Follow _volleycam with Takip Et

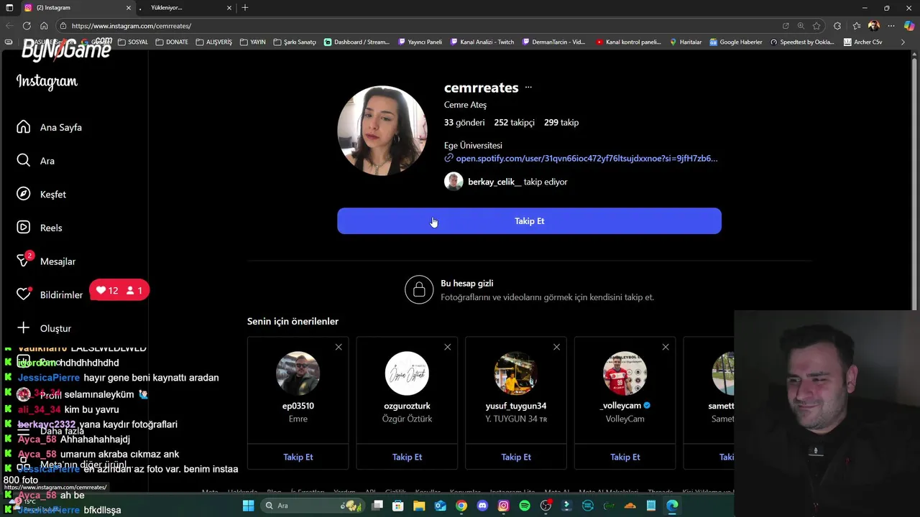(625, 457)
